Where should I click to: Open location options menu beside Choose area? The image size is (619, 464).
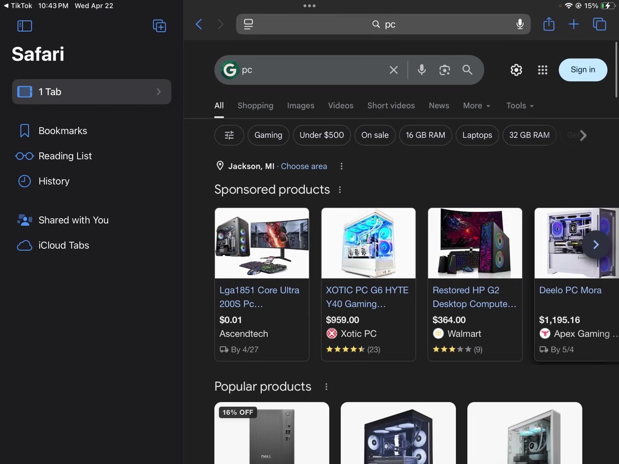click(x=341, y=166)
